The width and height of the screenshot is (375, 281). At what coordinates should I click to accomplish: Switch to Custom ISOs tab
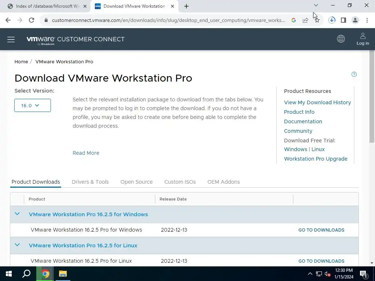(x=180, y=182)
